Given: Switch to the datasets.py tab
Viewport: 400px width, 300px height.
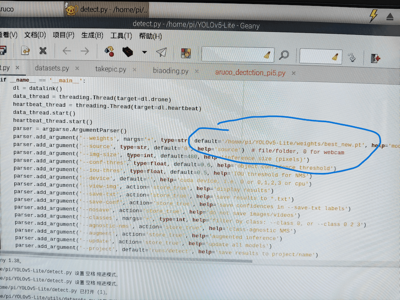Looking at the screenshot, I should (x=52, y=69).
